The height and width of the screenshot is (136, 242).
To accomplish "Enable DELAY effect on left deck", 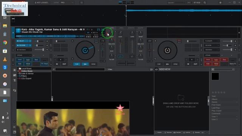I will [22, 41].
